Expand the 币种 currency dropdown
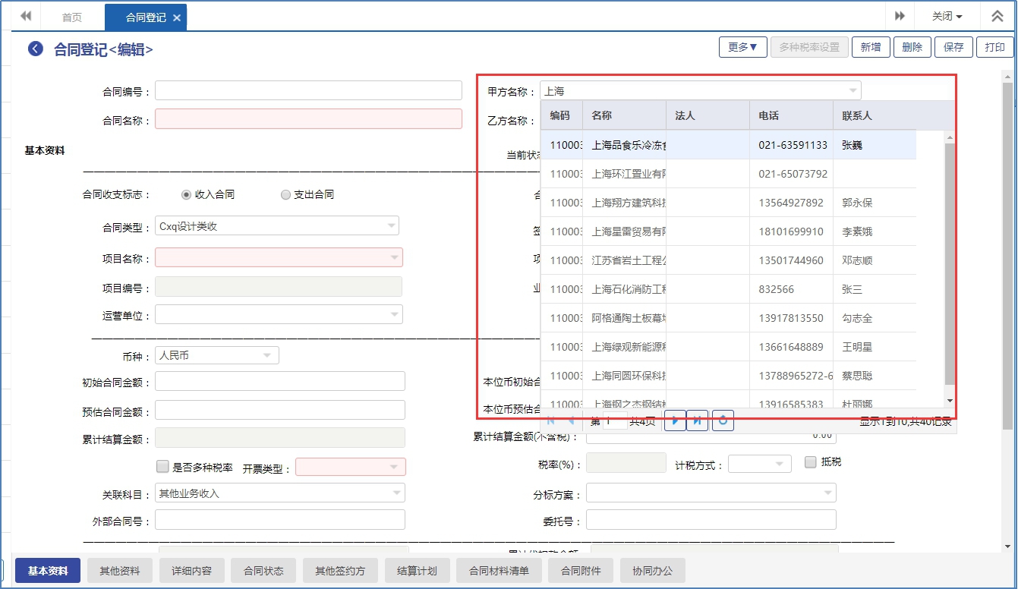1018x589 pixels. (x=267, y=355)
